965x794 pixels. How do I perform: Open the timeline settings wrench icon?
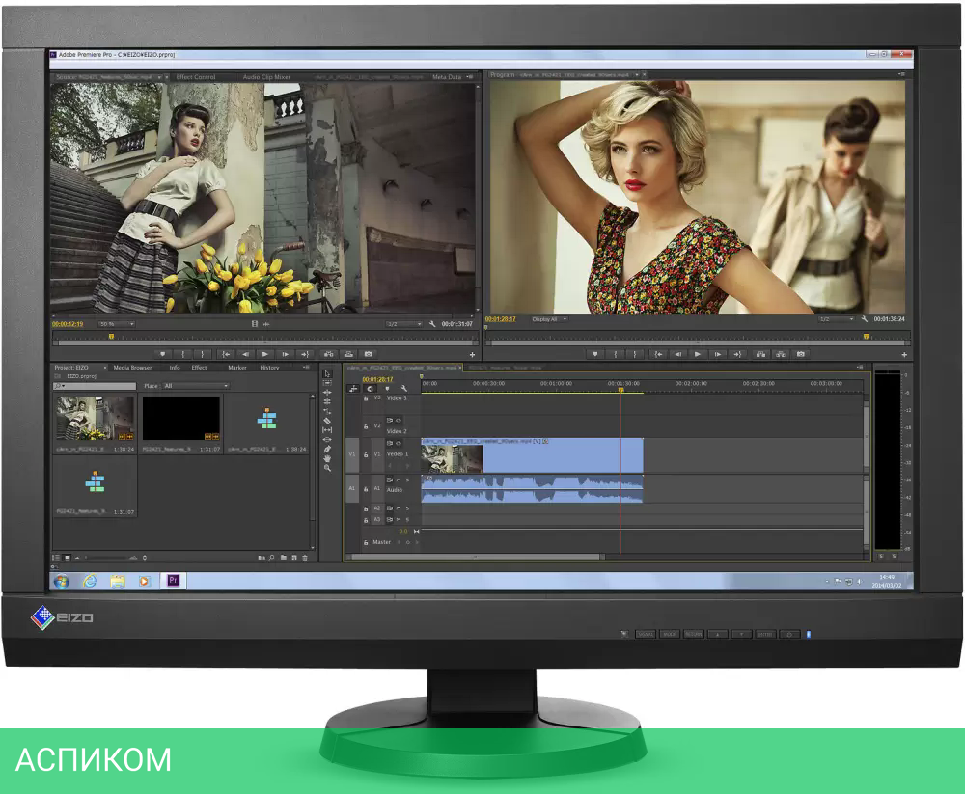click(404, 388)
